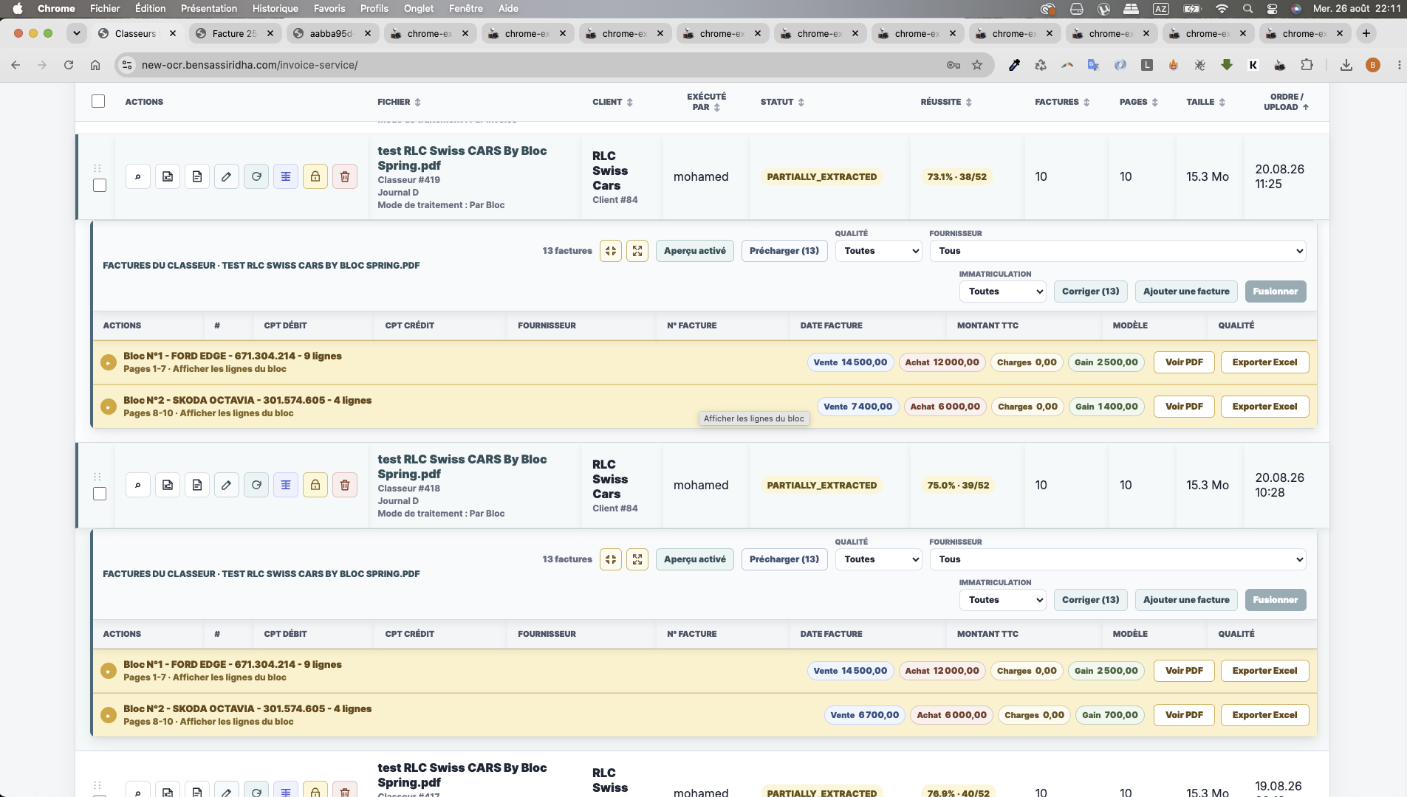Toggle Aperçu activé in Classeur #419 panel
The image size is (1407, 797).
pos(695,251)
